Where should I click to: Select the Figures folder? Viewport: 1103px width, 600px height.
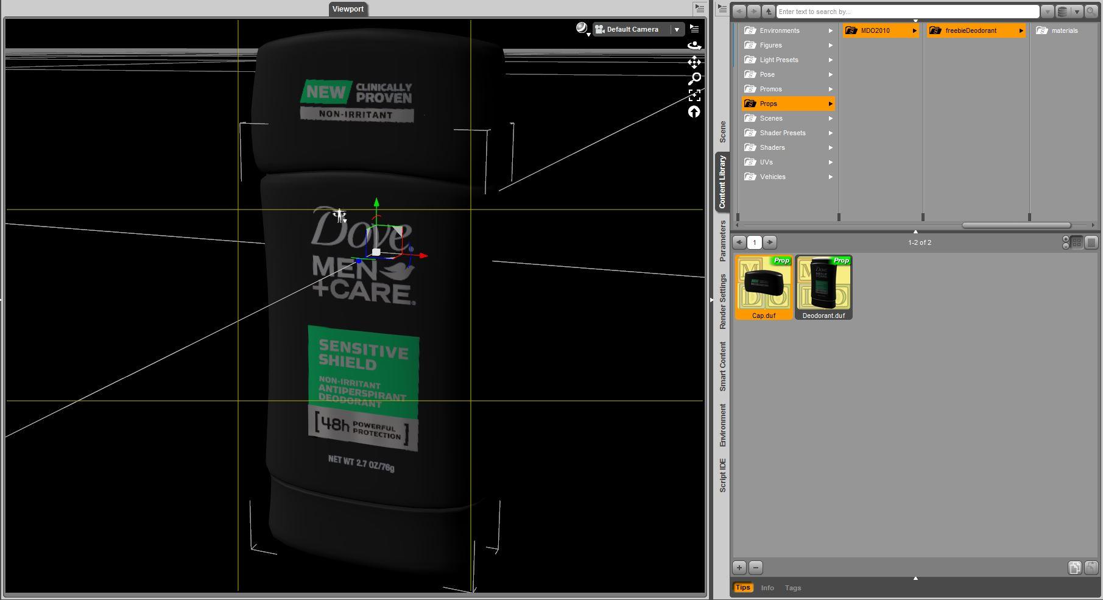click(788, 45)
